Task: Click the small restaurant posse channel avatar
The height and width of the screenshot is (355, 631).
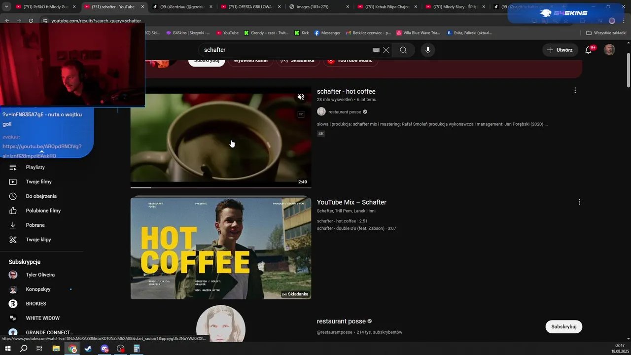Action: 321,112
